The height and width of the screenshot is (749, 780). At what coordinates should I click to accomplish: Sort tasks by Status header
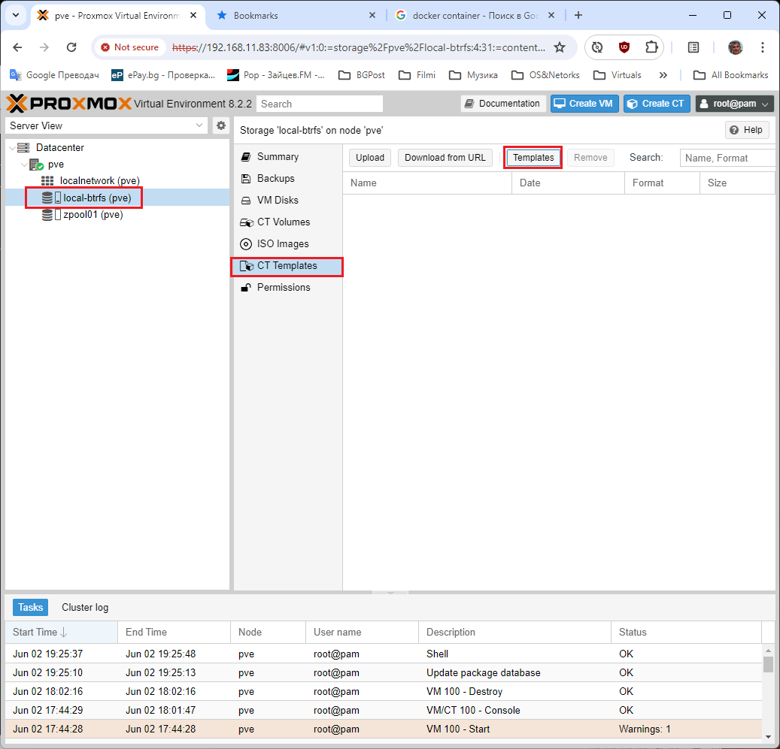tap(686, 632)
